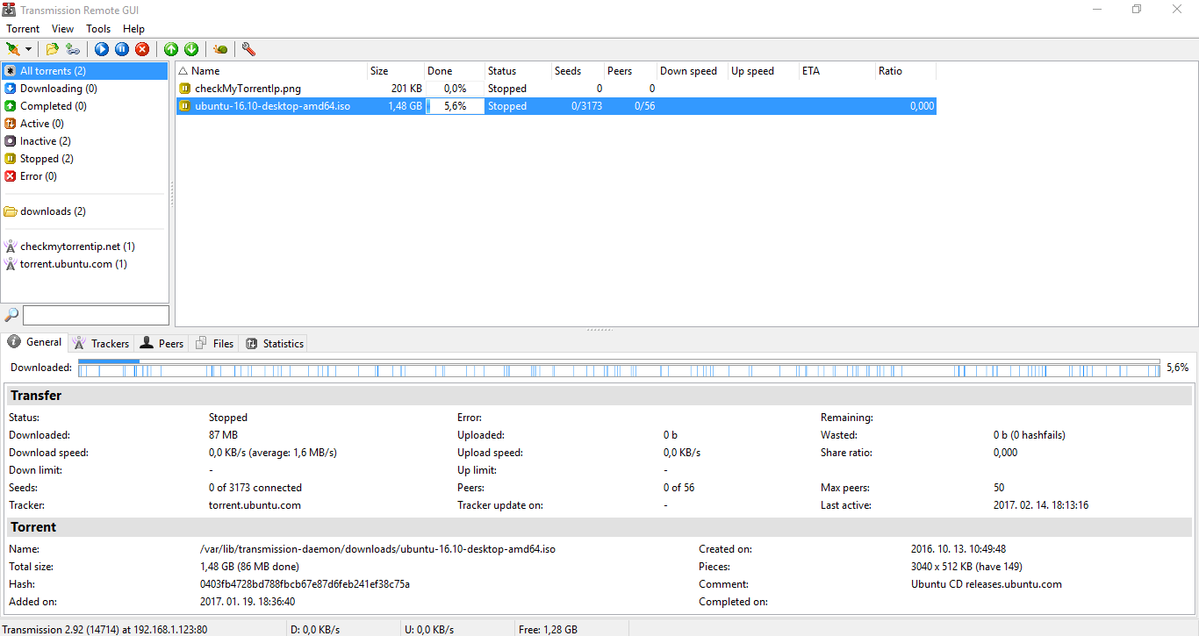Viewport: 1199px width, 636px height.
Task: Switch to the Files tab
Action: tap(214, 343)
